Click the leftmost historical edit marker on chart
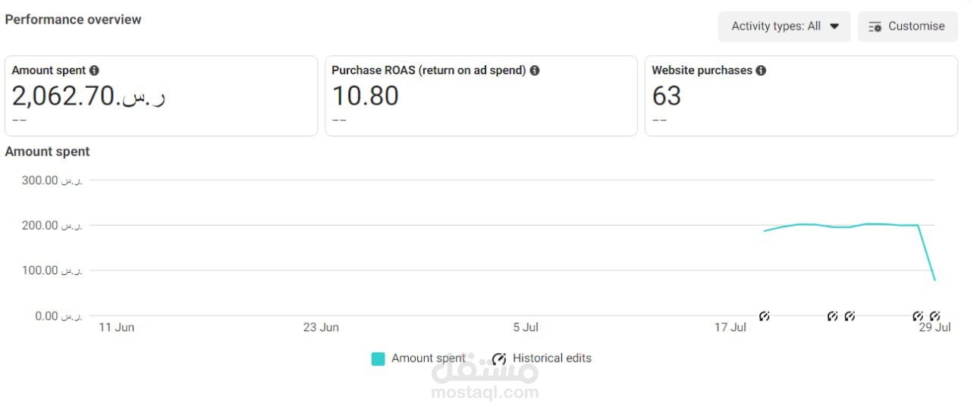This screenshot has width=971, height=410. click(x=765, y=316)
